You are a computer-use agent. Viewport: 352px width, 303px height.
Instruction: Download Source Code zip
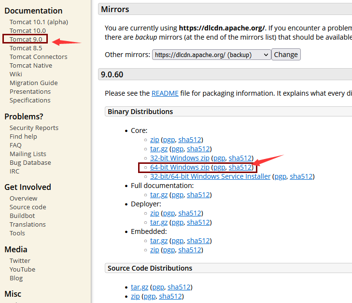(135, 296)
